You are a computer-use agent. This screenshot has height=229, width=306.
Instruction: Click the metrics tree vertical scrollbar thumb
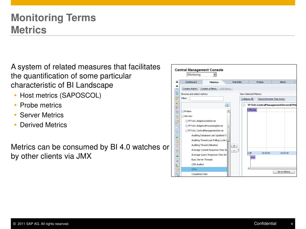click(x=229, y=126)
